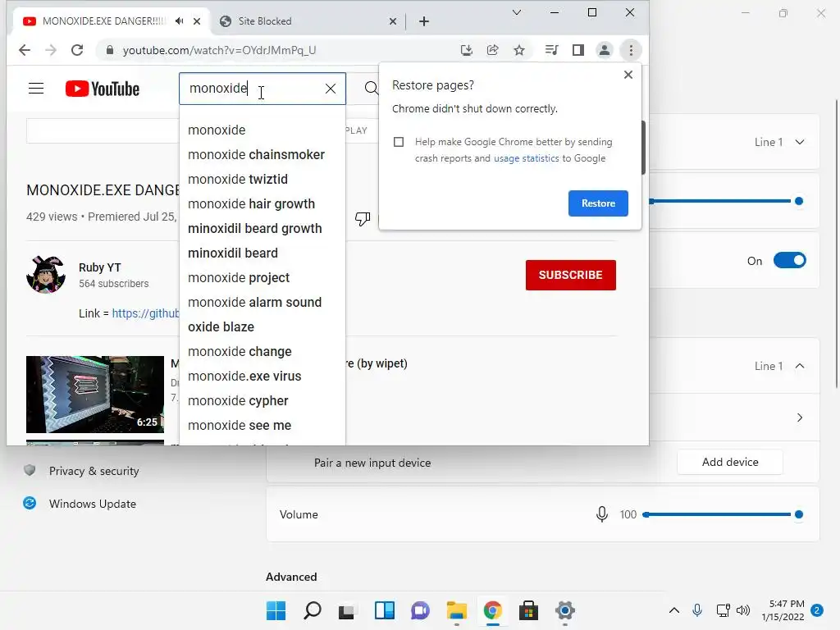
Task: Close the Restore pages popup
Action: click(628, 75)
